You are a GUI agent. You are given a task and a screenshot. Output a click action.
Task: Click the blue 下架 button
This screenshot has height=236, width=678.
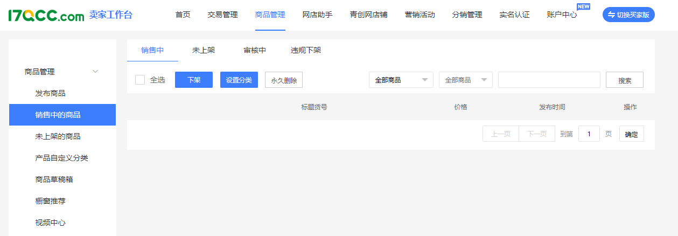(x=194, y=80)
